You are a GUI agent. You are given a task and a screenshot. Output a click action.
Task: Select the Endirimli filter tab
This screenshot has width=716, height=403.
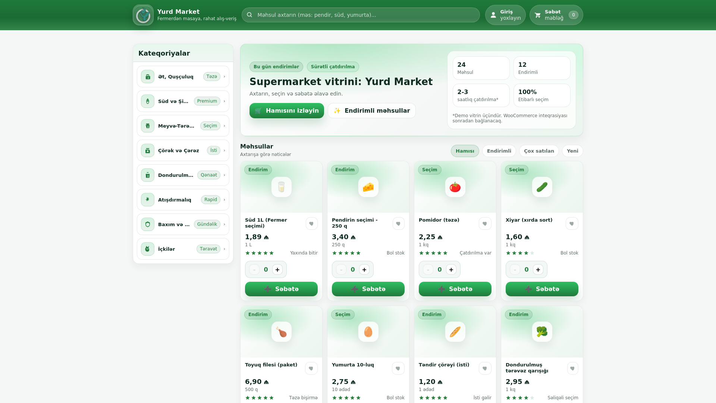499,151
